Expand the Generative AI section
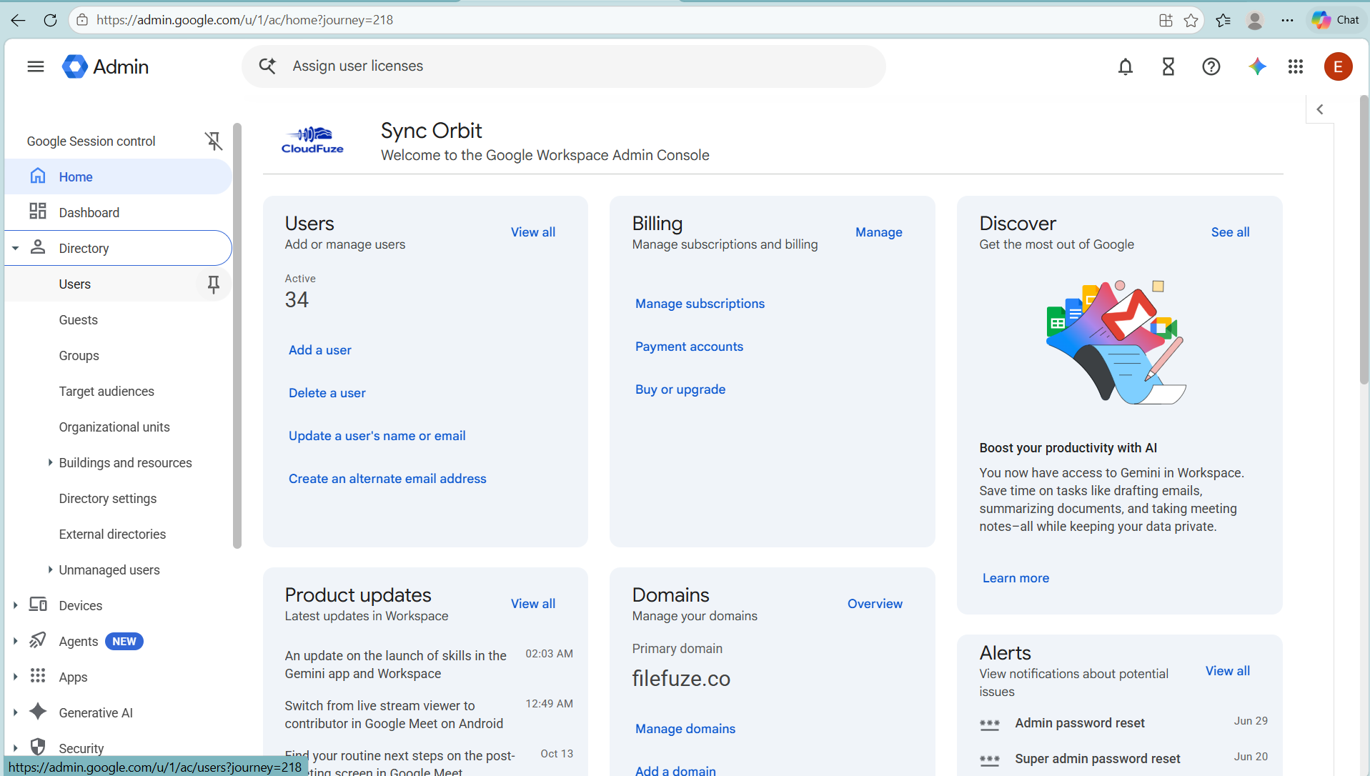This screenshot has width=1370, height=776. [x=15, y=712]
